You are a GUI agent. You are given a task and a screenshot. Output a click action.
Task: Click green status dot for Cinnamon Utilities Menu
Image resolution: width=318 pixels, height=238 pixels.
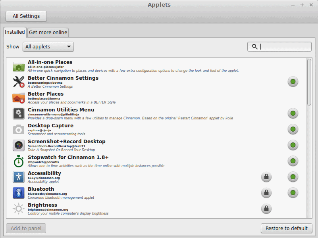tap(293, 113)
